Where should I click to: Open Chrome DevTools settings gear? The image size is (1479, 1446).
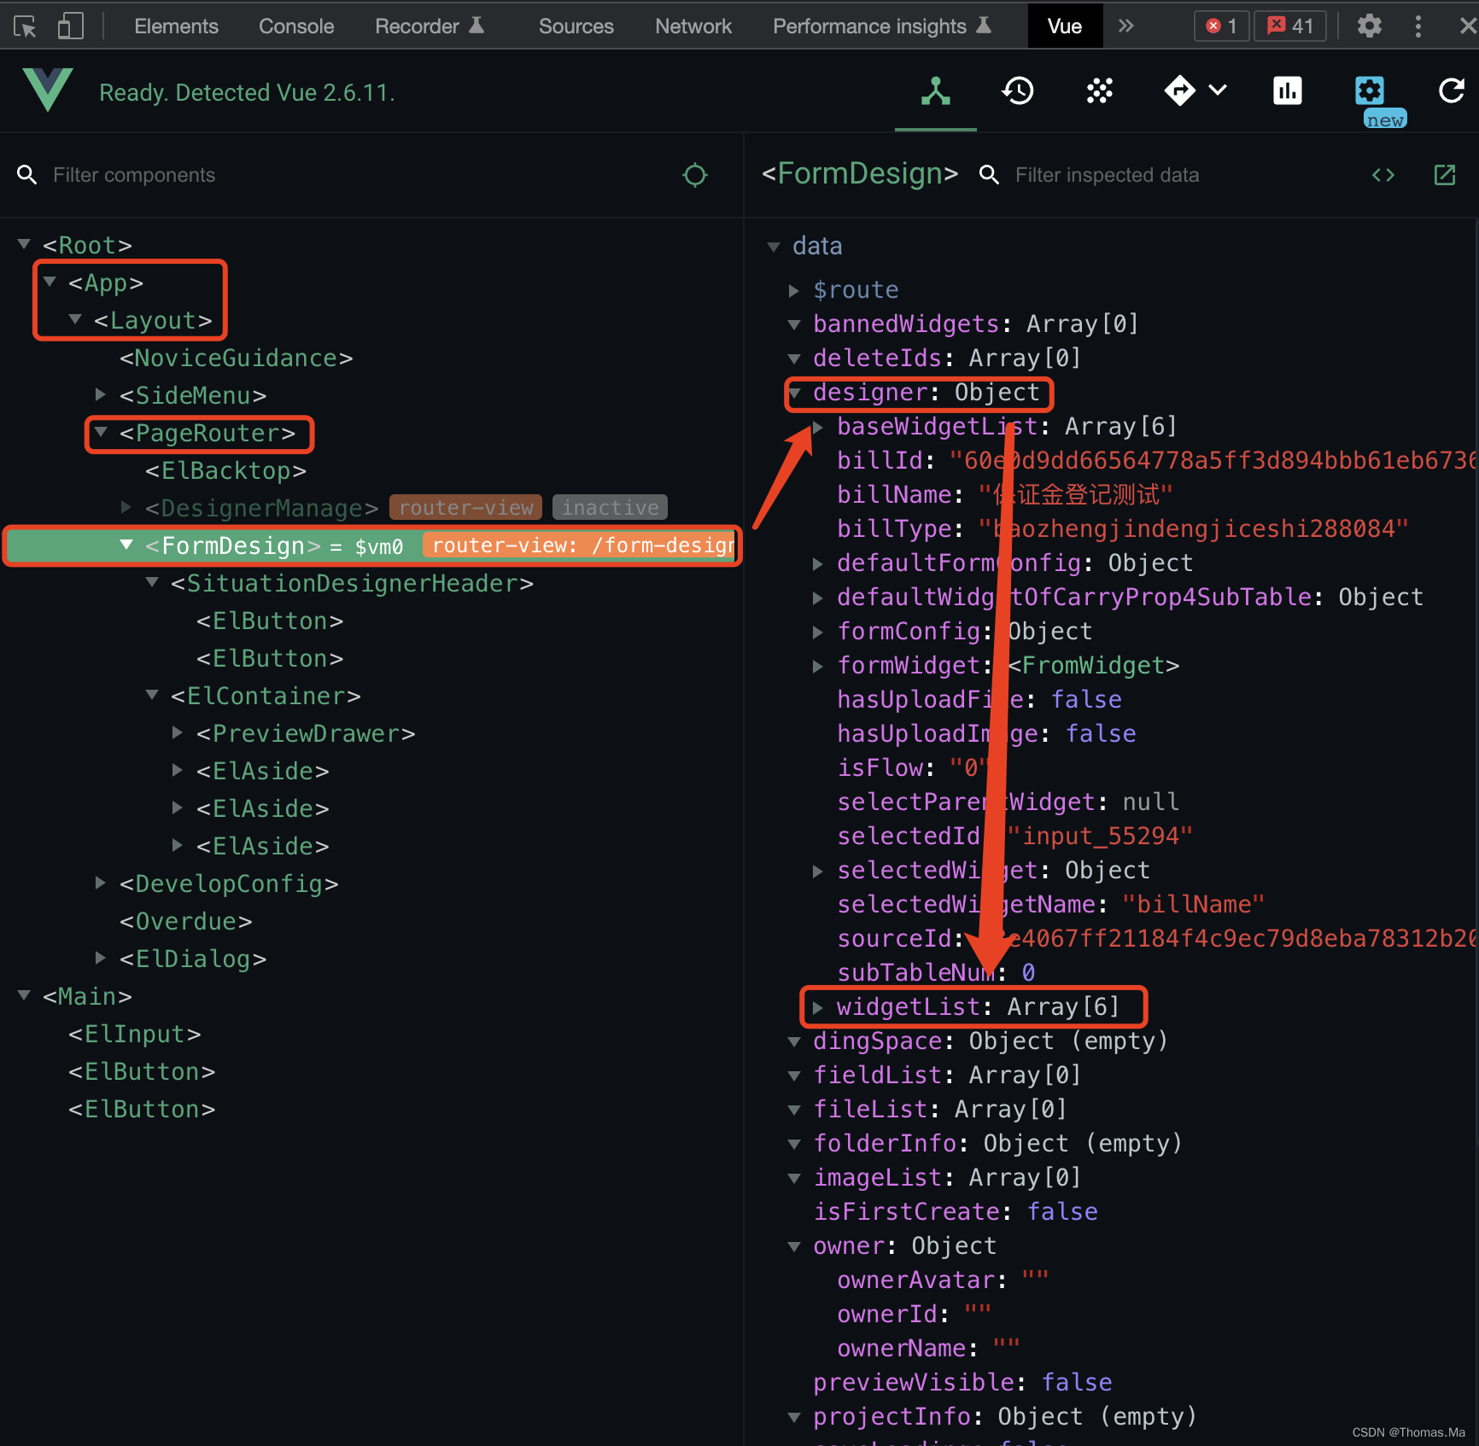[1370, 26]
